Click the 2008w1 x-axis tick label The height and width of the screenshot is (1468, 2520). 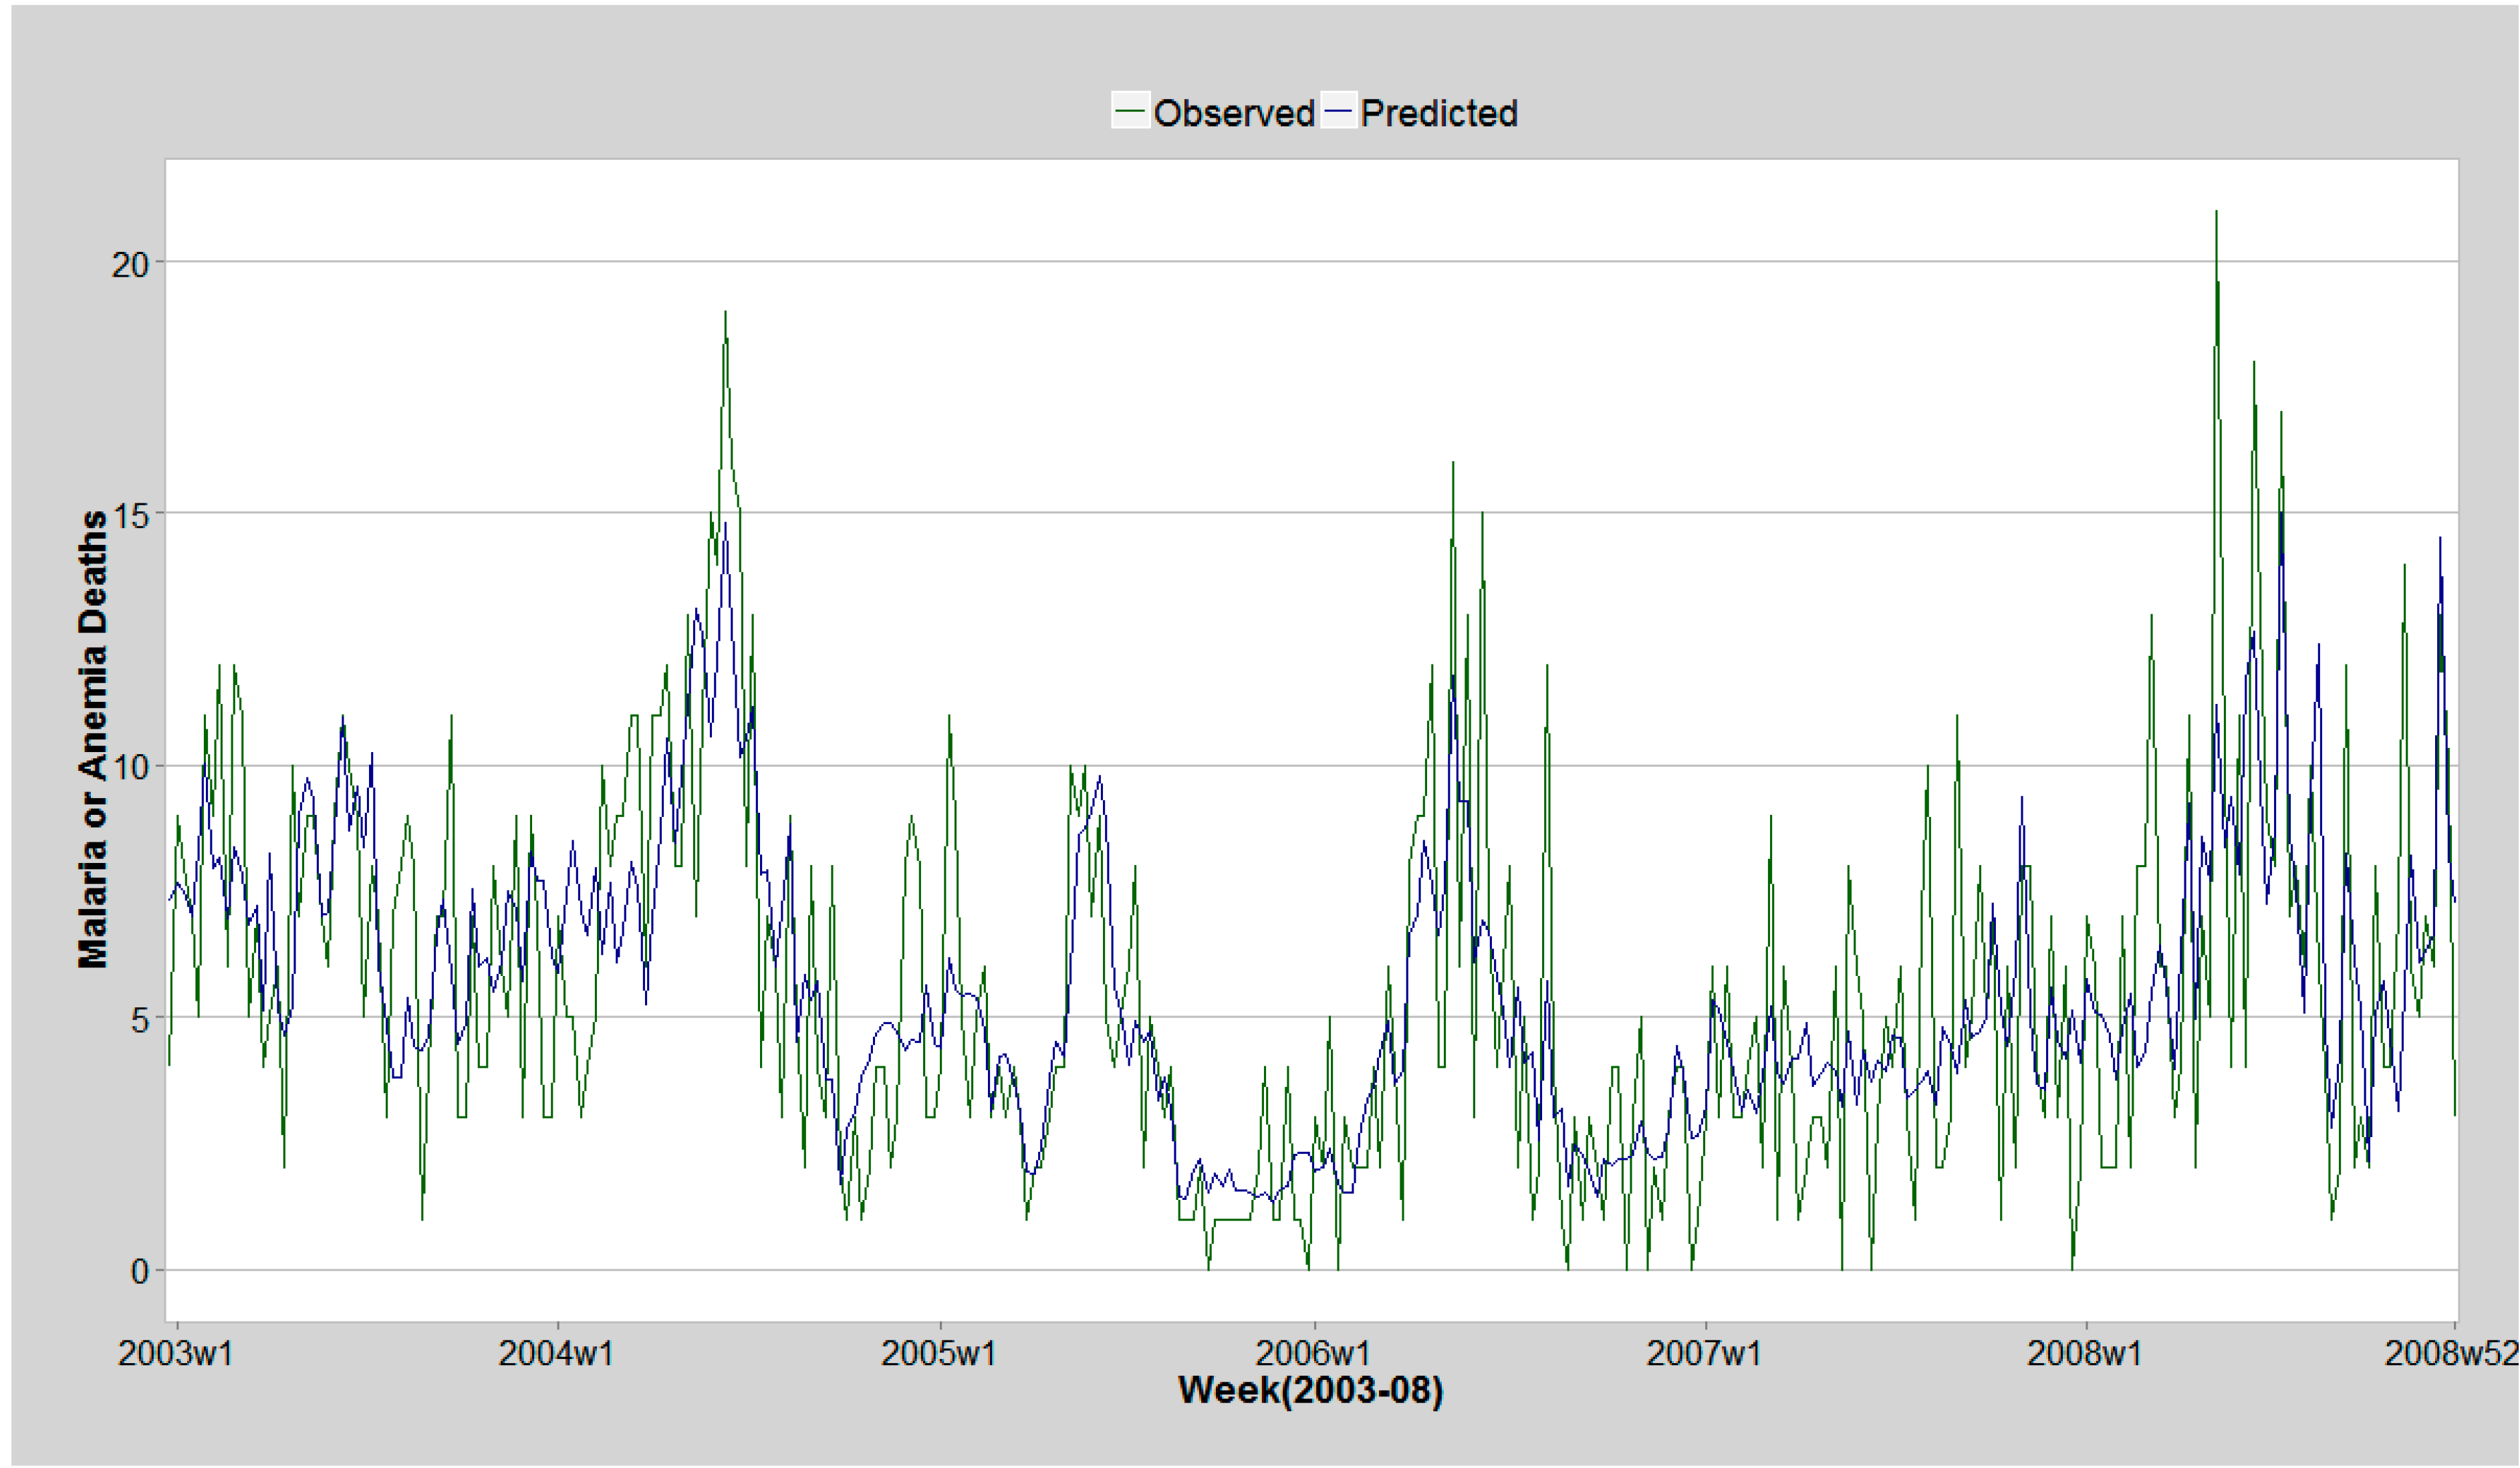(2085, 1353)
